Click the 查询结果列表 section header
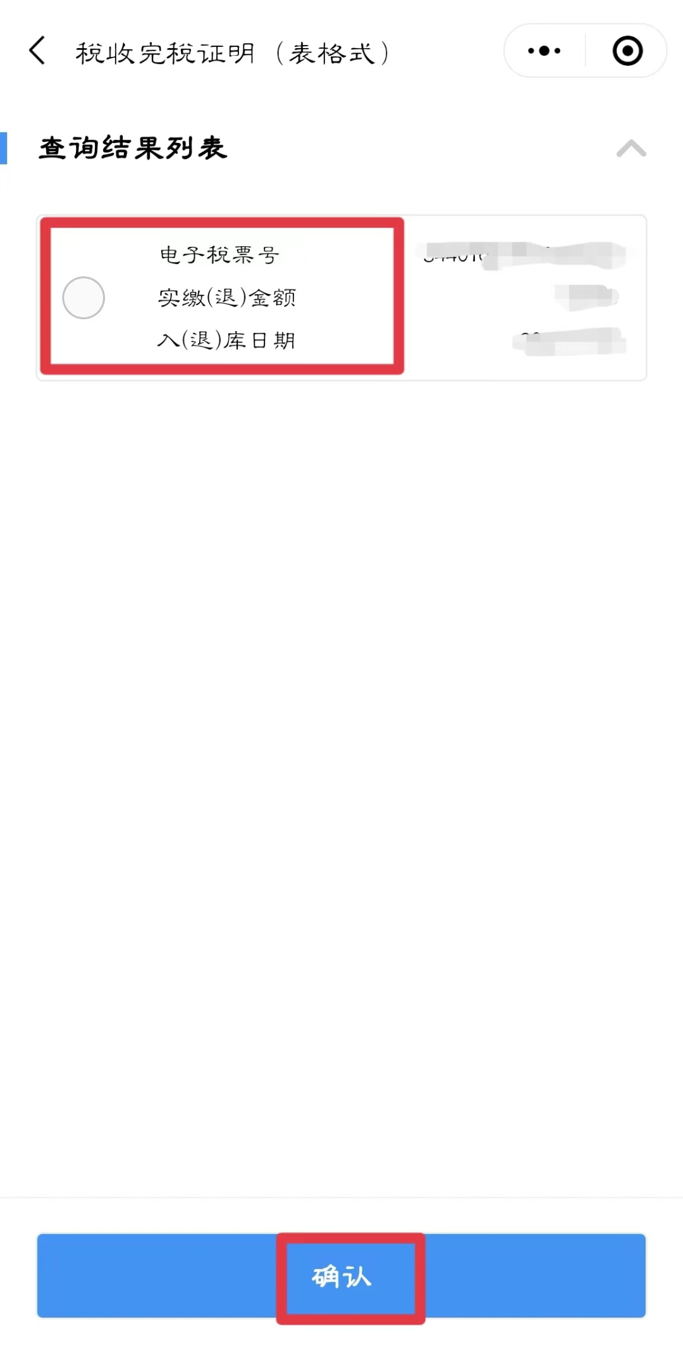This screenshot has height=1355, width=683. [x=133, y=148]
